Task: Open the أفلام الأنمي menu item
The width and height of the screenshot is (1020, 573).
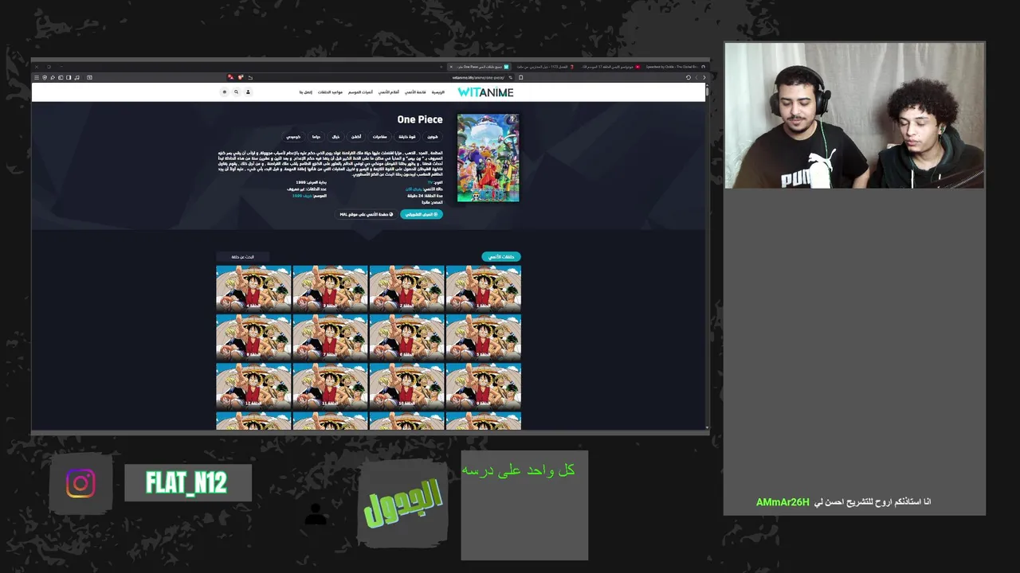Action: pos(389,92)
